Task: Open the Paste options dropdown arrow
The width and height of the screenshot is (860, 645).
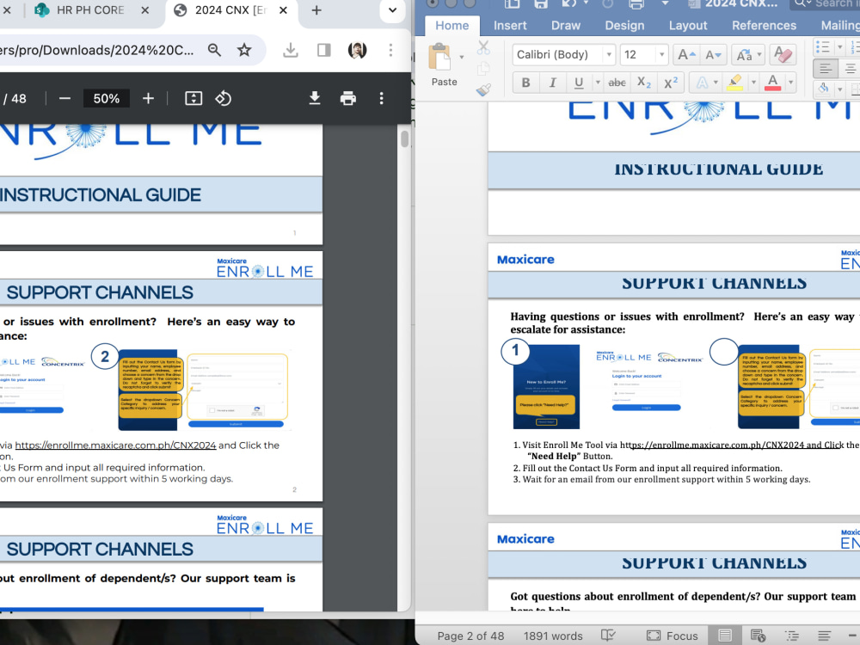Action: coord(462,57)
